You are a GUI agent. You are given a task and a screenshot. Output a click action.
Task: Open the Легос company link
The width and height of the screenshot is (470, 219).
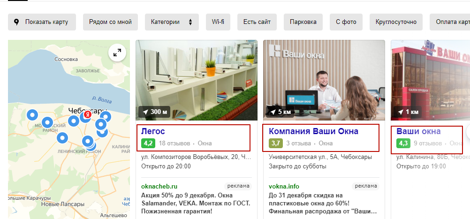[x=153, y=131]
